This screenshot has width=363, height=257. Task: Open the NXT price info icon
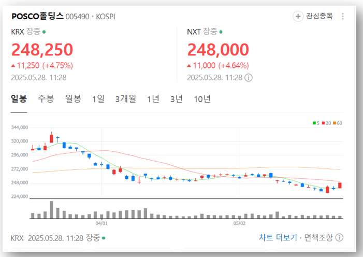coord(249,77)
